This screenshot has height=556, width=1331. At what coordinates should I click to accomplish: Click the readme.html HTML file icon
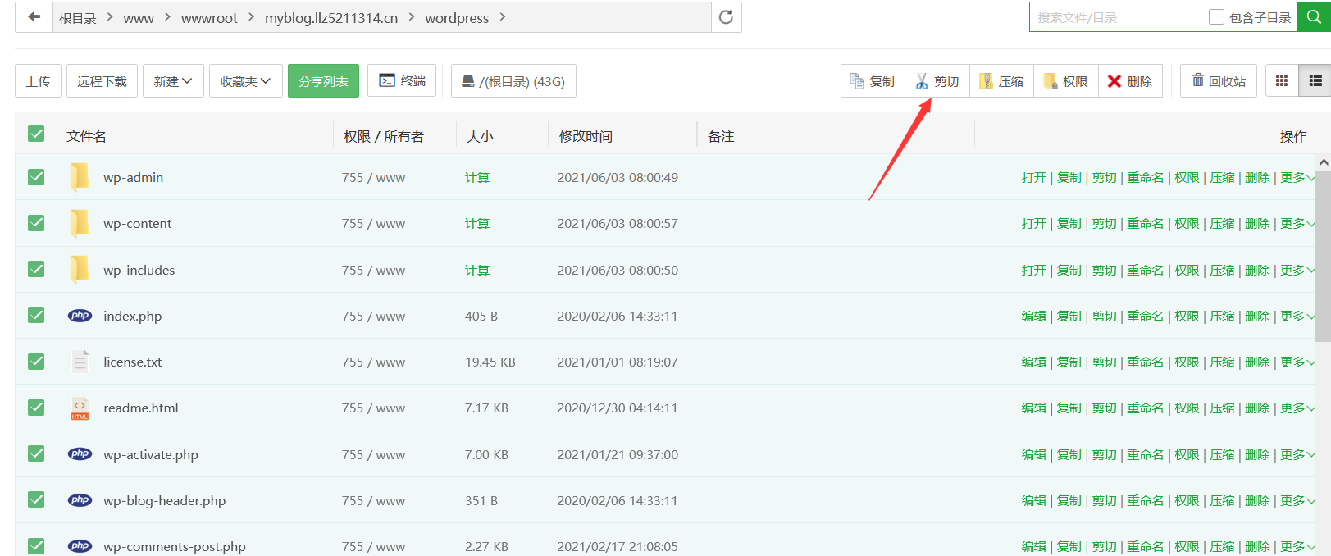[80, 408]
